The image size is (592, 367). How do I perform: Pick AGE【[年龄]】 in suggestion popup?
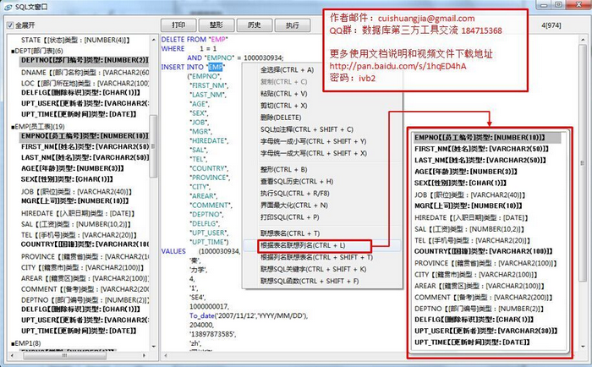(466, 172)
